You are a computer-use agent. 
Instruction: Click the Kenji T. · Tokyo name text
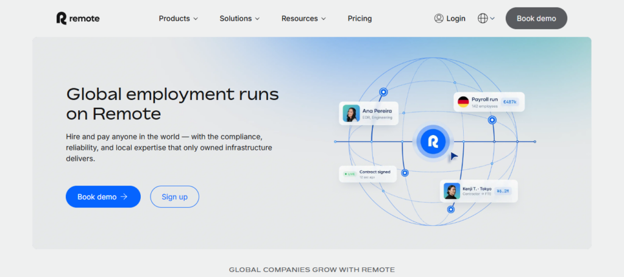point(477,189)
